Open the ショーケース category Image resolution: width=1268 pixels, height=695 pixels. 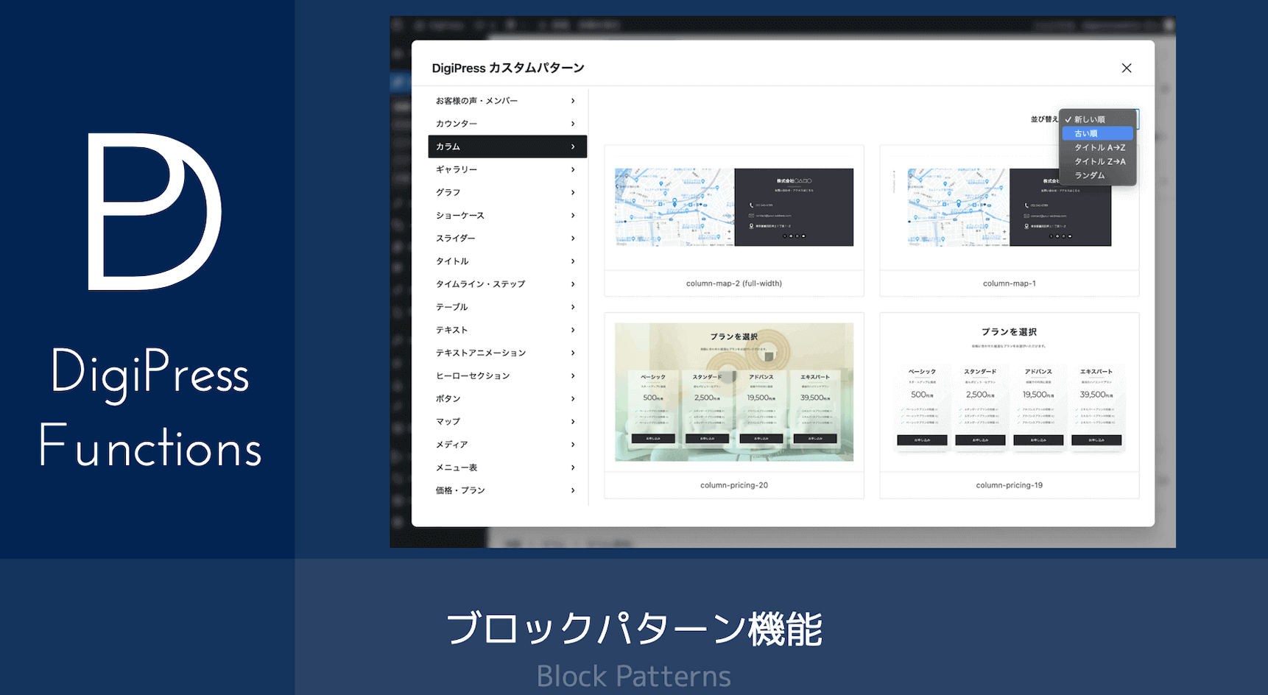(x=507, y=215)
